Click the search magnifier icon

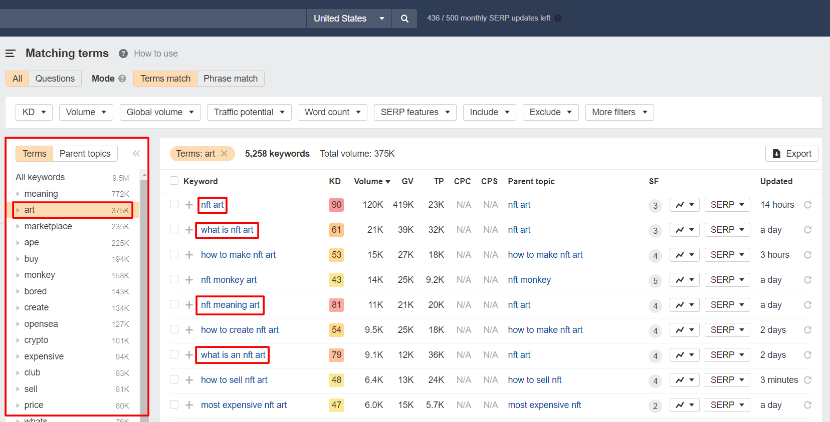(x=404, y=19)
